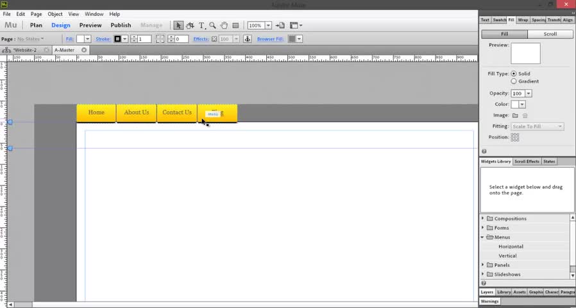The height and width of the screenshot is (308, 576).
Task: Click the footer anchor icon
Action: click(247, 39)
